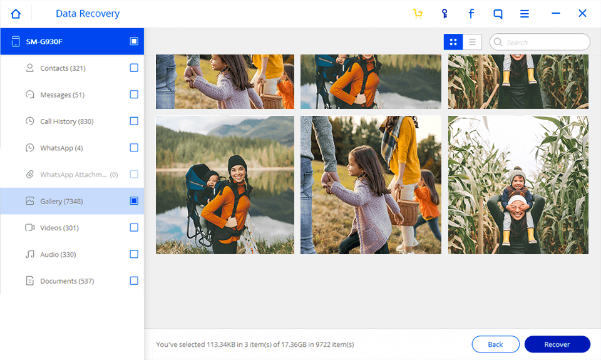
Task: Click the key registration icon
Action: coord(444,14)
